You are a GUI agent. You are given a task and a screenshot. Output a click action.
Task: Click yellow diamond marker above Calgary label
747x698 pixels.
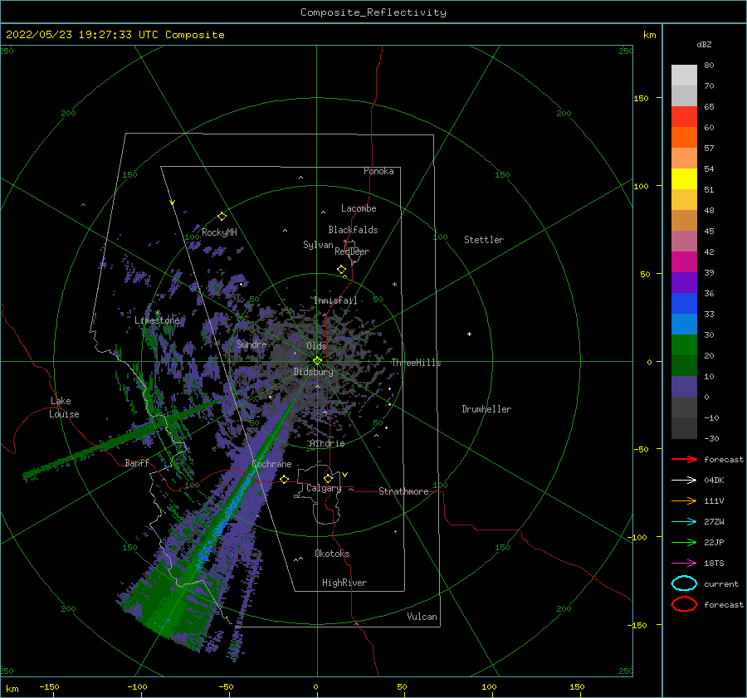pyautogui.click(x=328, y=478)
